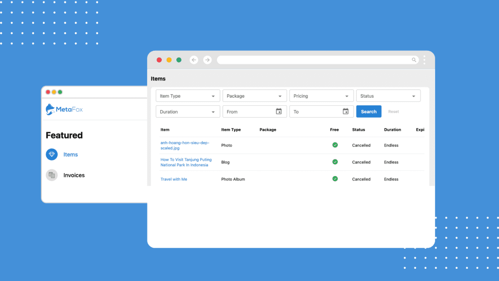Click the browser address bar field
Viewport: 499px width, 281px height.
[x=312, y=60]
